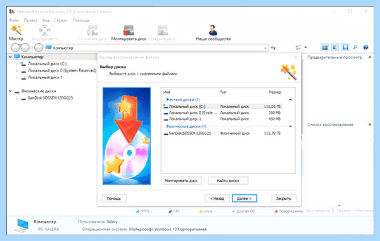This screenshot has height=241, width=380.
Task: Collapse the Компьютер tree node
Action: (x=10, y=57)
